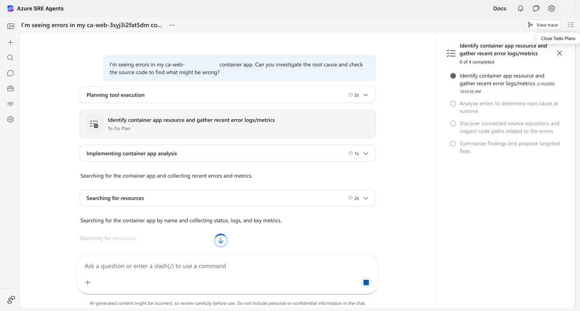Open the Azure SRE Agents settings gear

(551, 8)
